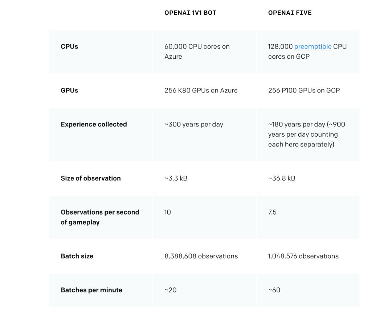The height and width of the screenshot is (319, 392).
Task: Open the preemptible link
Action: [313, 46]
